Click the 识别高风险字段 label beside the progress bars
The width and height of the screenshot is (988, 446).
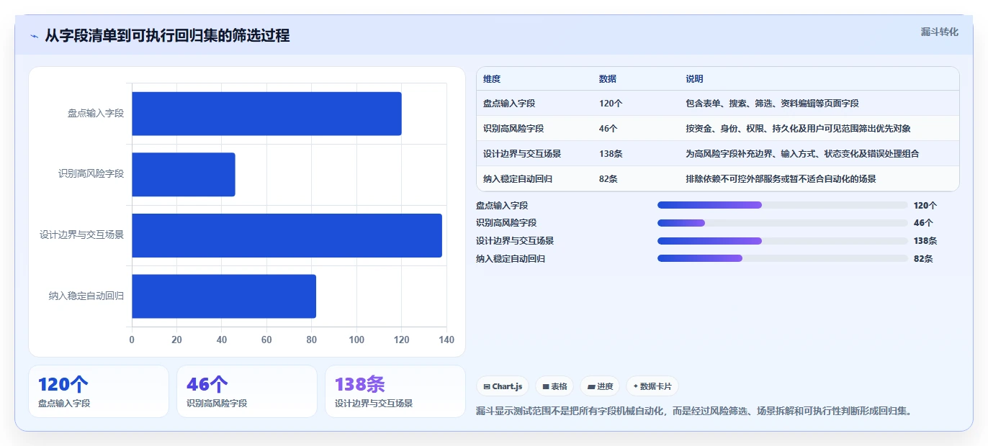coord(506,223)
